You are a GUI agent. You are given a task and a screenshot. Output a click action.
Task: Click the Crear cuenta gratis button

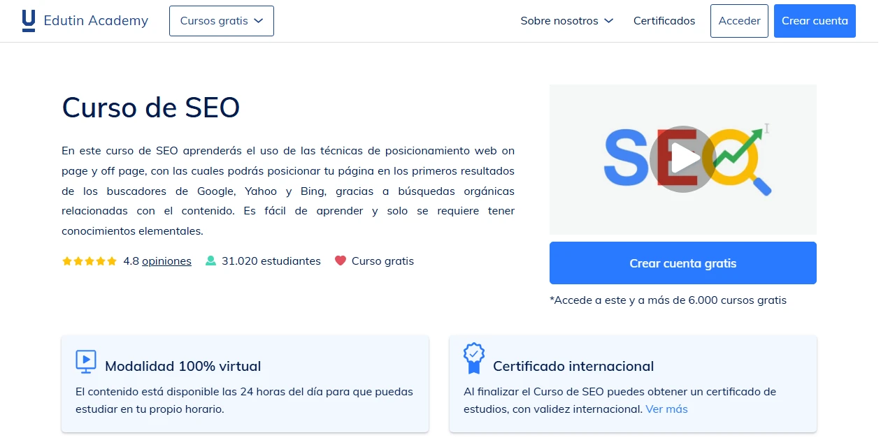[683, 263]
